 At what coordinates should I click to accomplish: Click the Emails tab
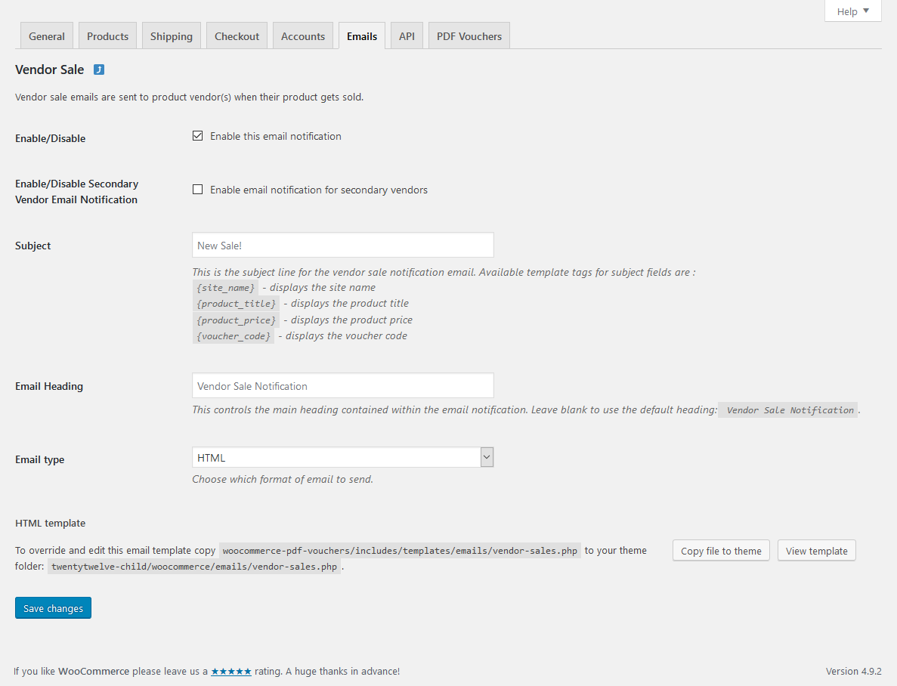click(362, 36)
